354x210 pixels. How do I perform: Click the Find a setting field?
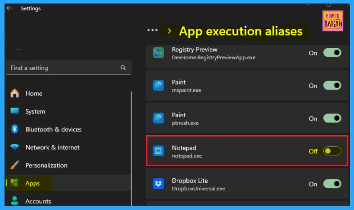pyautogui.click(x=69, y=68)
